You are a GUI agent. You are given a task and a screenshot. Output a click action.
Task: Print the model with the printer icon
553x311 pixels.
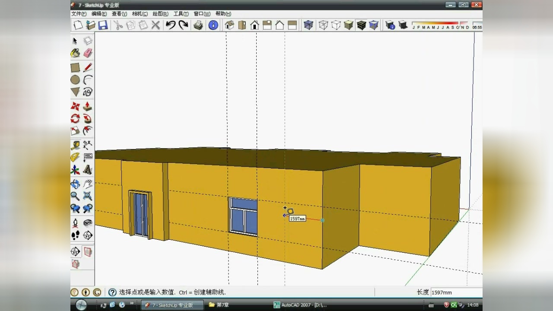click(198, 25)
